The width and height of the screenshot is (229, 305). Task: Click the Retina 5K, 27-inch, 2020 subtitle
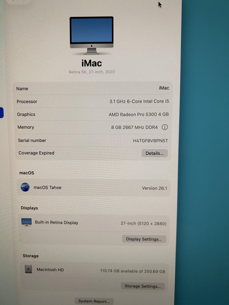[x=92, y=72]
